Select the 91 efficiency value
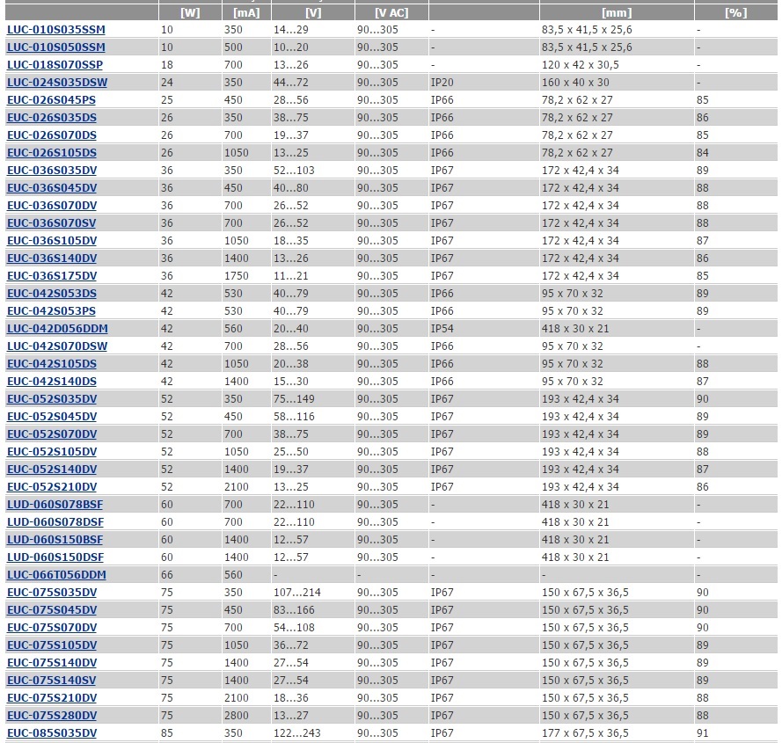The image size is (782, 743). [703, 732]
